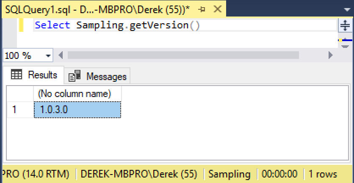
Task: Click the Messages tab icon
Action: (x=75, y=76)
